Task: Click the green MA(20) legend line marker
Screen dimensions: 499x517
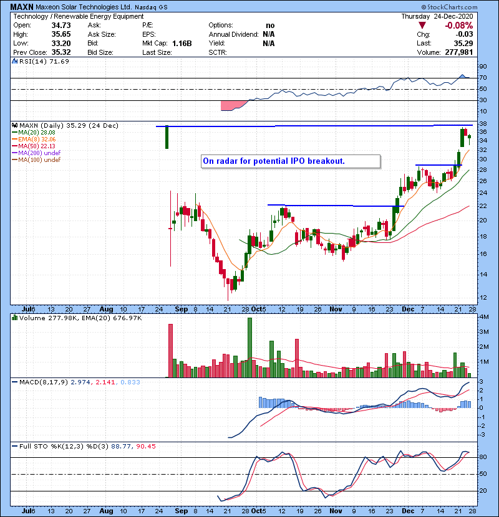Action: coord(14,133)
